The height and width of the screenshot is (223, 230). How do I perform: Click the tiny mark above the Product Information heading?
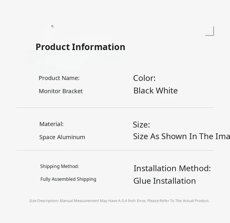click(52, 27)
